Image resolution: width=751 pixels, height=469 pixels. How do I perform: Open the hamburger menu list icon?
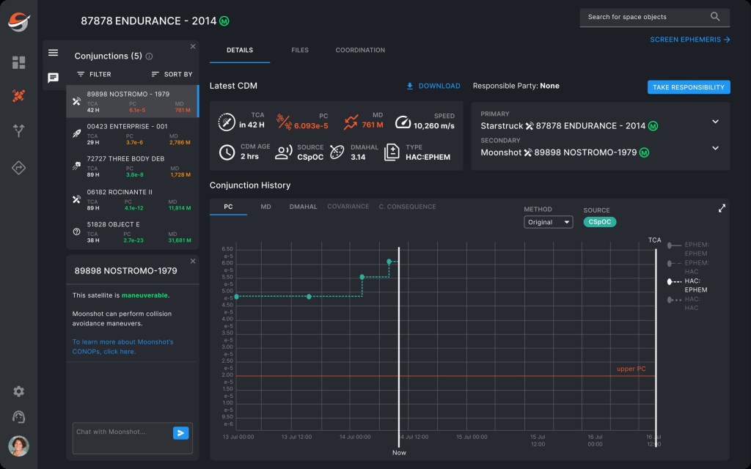(53, 53)
